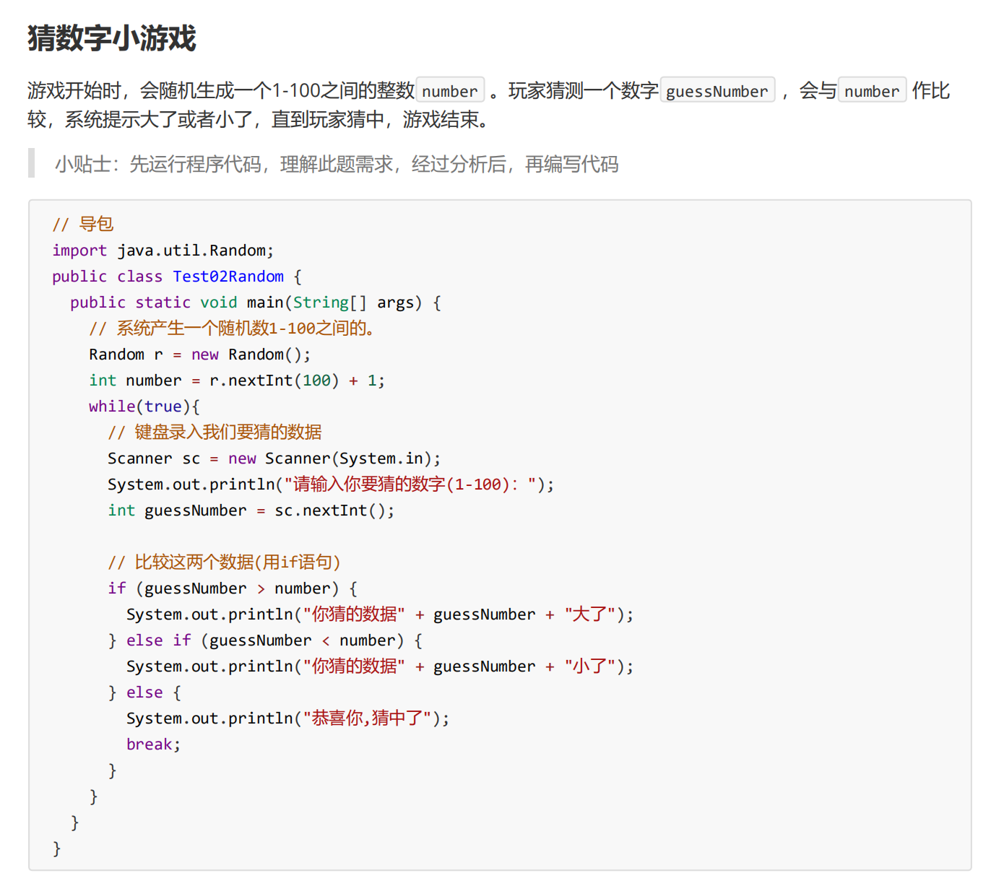The width and height of the screenshot is (1004, 886).
Task: Click the println line ending with "大了"
Action: (380, 614)
